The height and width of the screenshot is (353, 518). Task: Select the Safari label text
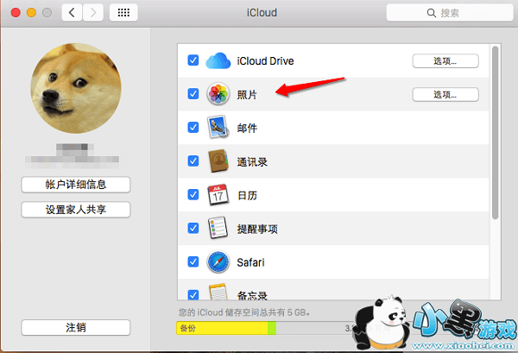click(250, 262)
